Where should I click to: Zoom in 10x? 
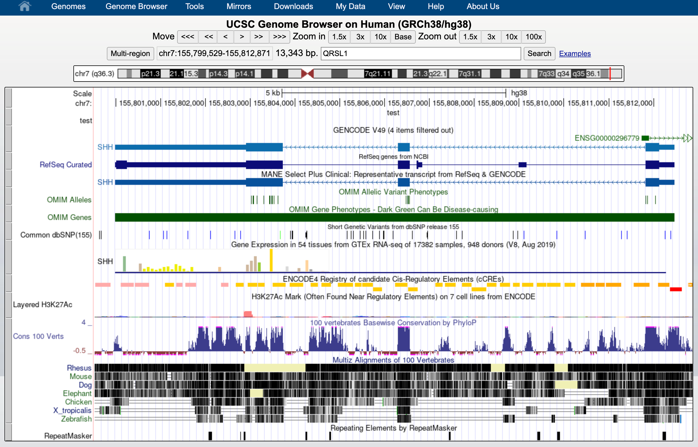pyautogui.click(x=380, y=37)
